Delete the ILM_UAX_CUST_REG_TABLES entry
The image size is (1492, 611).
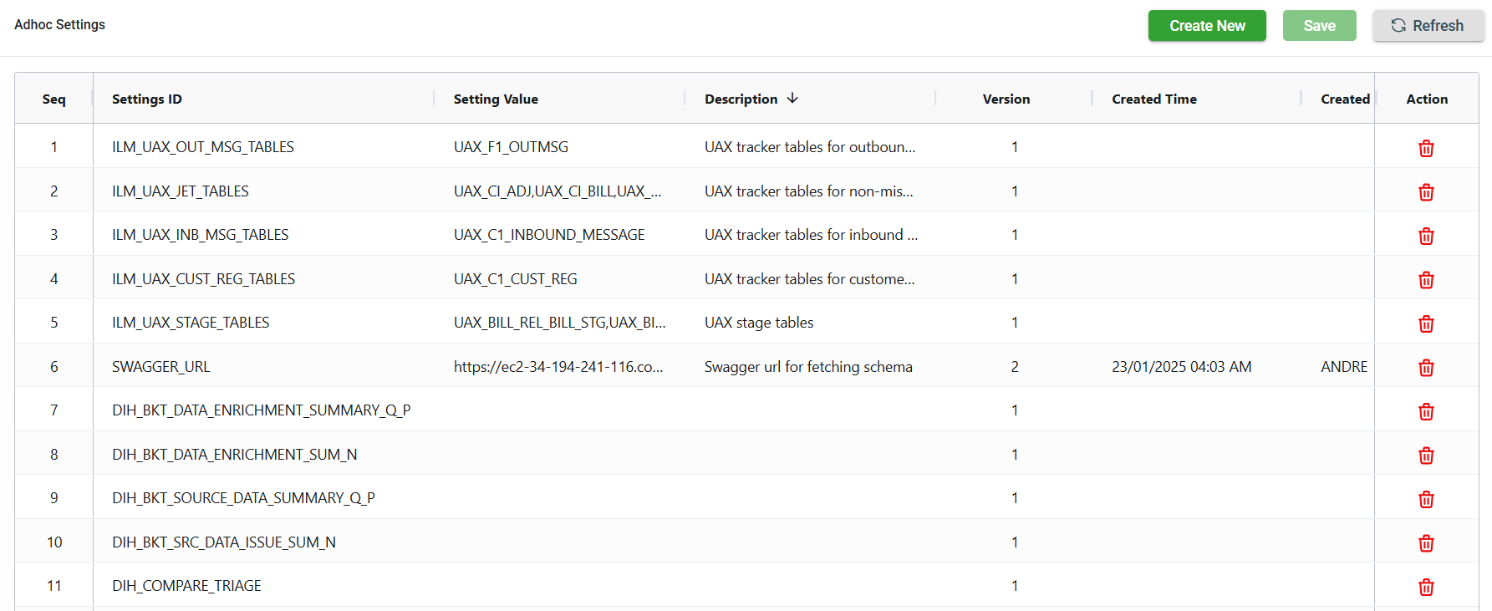pos(1426,280)
